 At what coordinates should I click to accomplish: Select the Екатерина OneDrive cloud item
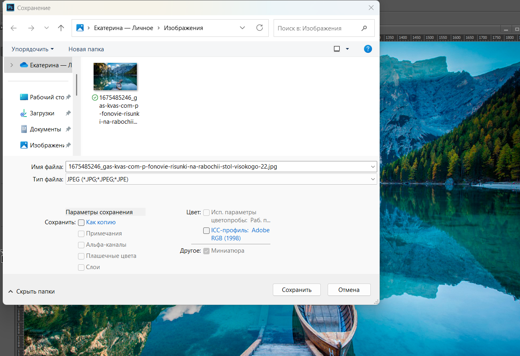[x=46, y=65]
